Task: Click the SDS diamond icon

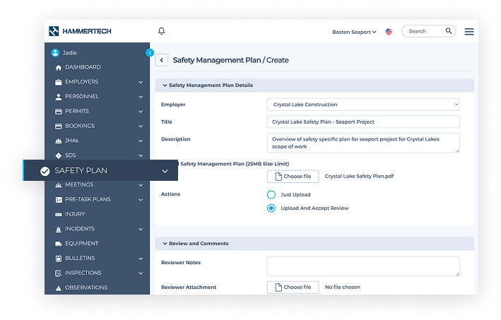Action: point(58,155)
